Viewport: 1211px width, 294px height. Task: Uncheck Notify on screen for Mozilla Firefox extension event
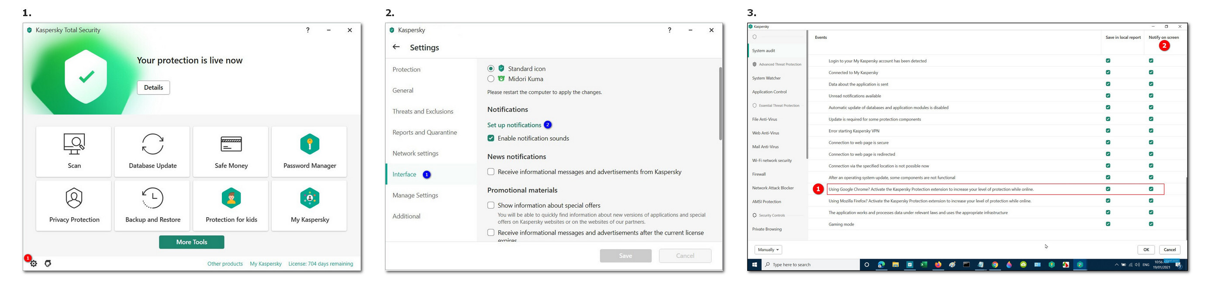click(1151, 201)
